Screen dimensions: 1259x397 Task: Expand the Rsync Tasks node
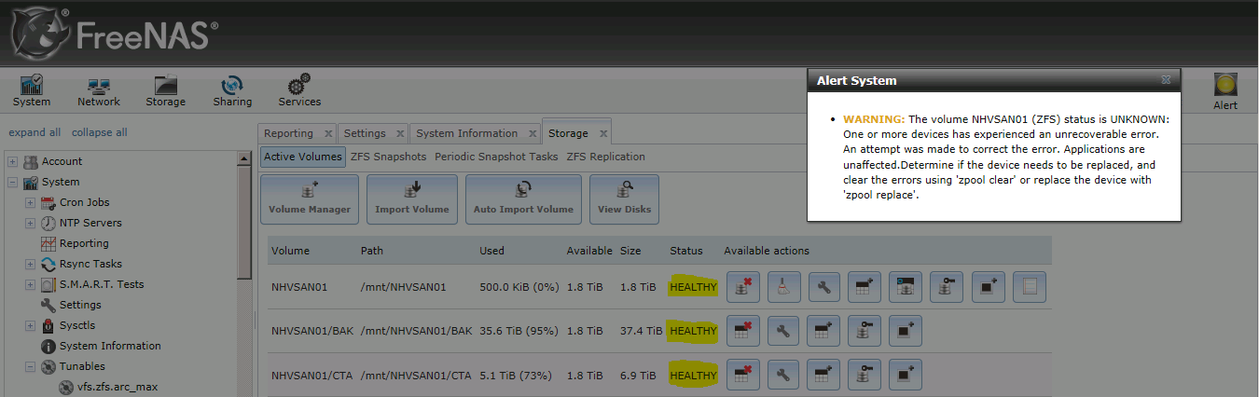(31, 265)
